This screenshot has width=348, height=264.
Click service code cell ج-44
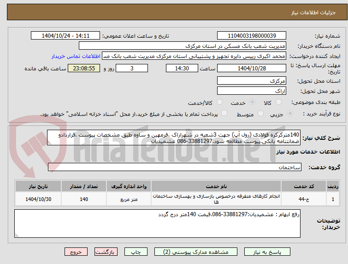click(x=304, y=199)
